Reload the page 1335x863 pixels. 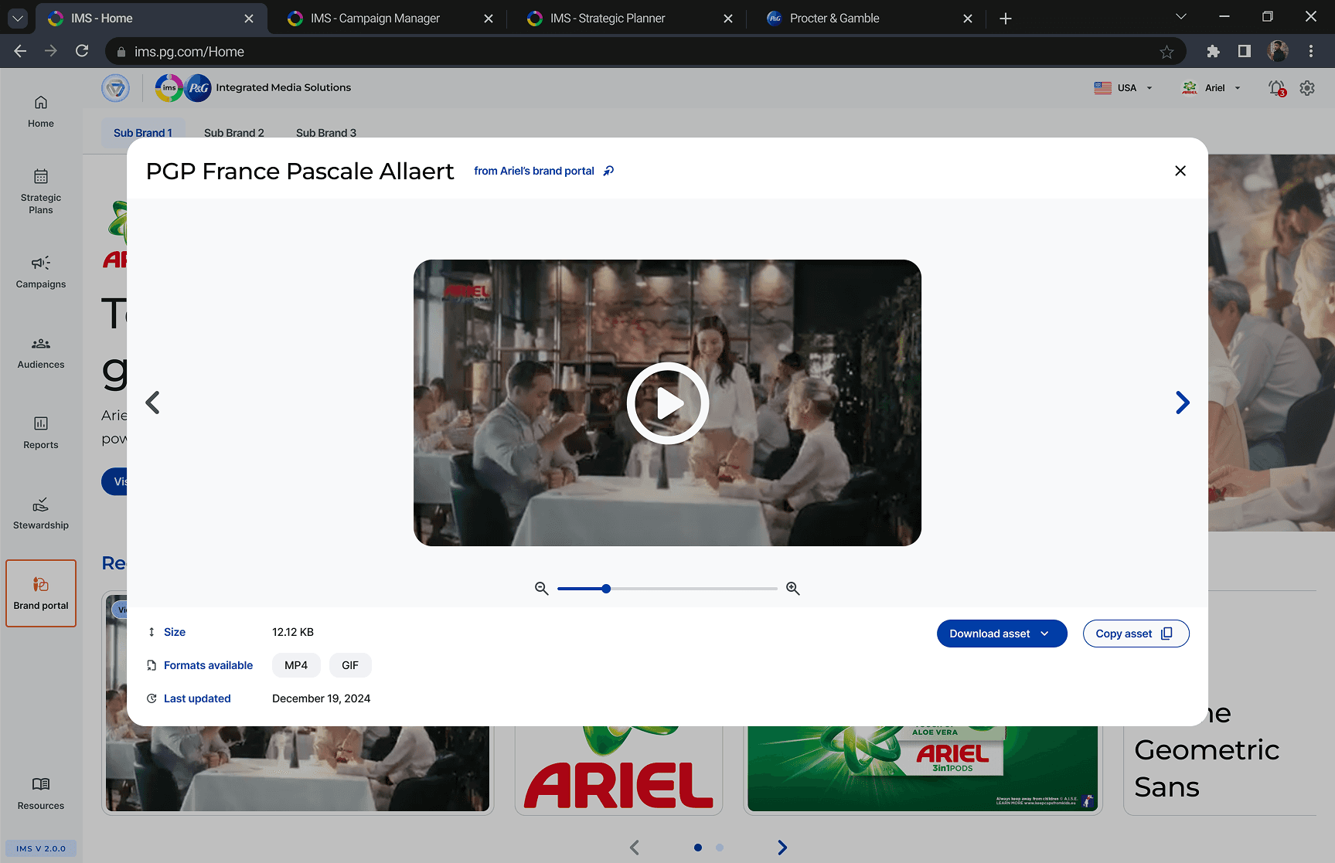click(82, 52)
